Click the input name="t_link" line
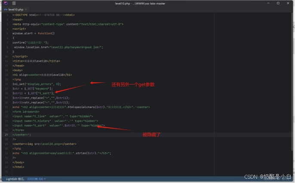The image size is (295, 183). point(53,117)
